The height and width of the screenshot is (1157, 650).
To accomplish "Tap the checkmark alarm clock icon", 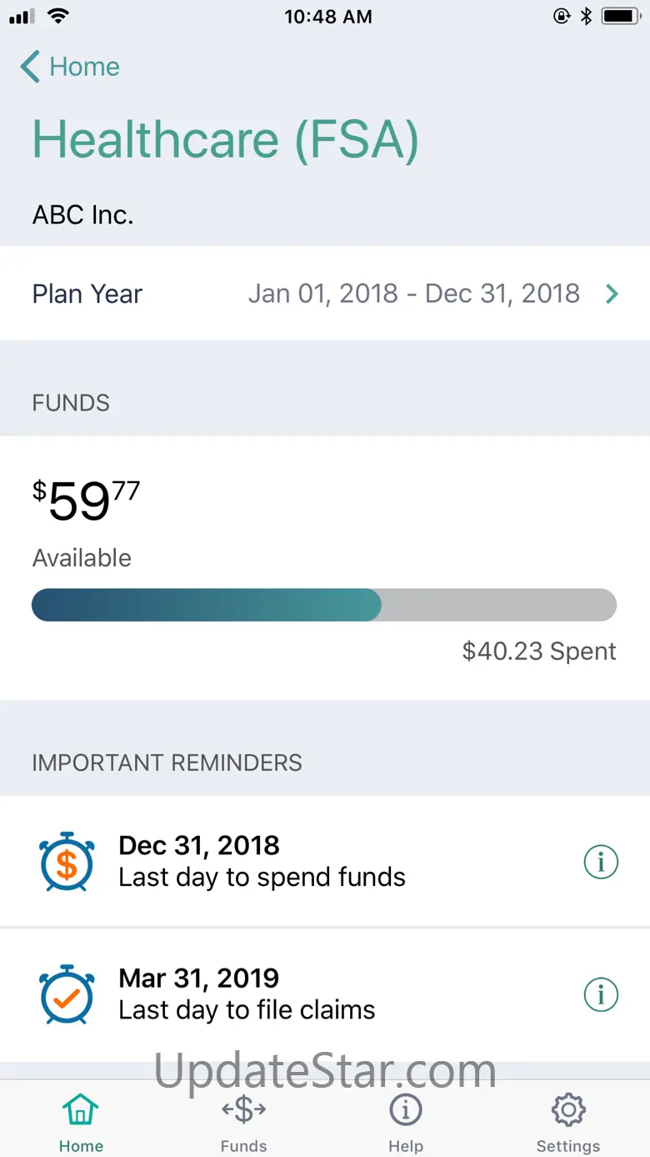I will point(67,994).
